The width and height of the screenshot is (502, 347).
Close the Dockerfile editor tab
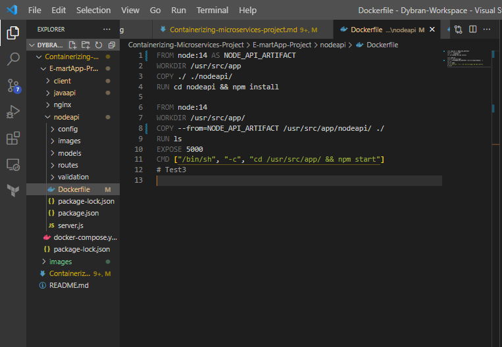(x=432, y=30)
